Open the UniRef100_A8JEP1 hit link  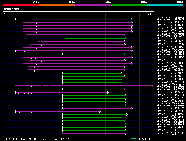pyautogui.click(x=170, y=19)
